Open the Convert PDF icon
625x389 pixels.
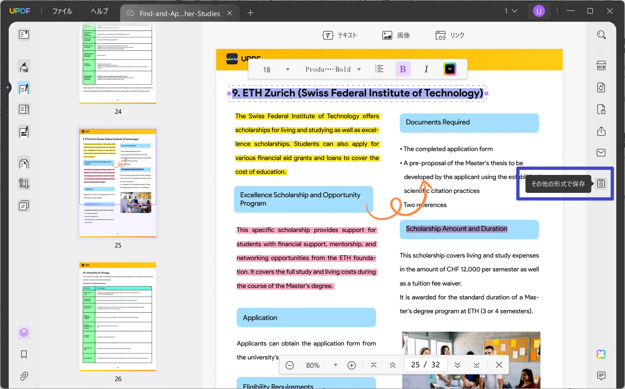click(601, 88)
